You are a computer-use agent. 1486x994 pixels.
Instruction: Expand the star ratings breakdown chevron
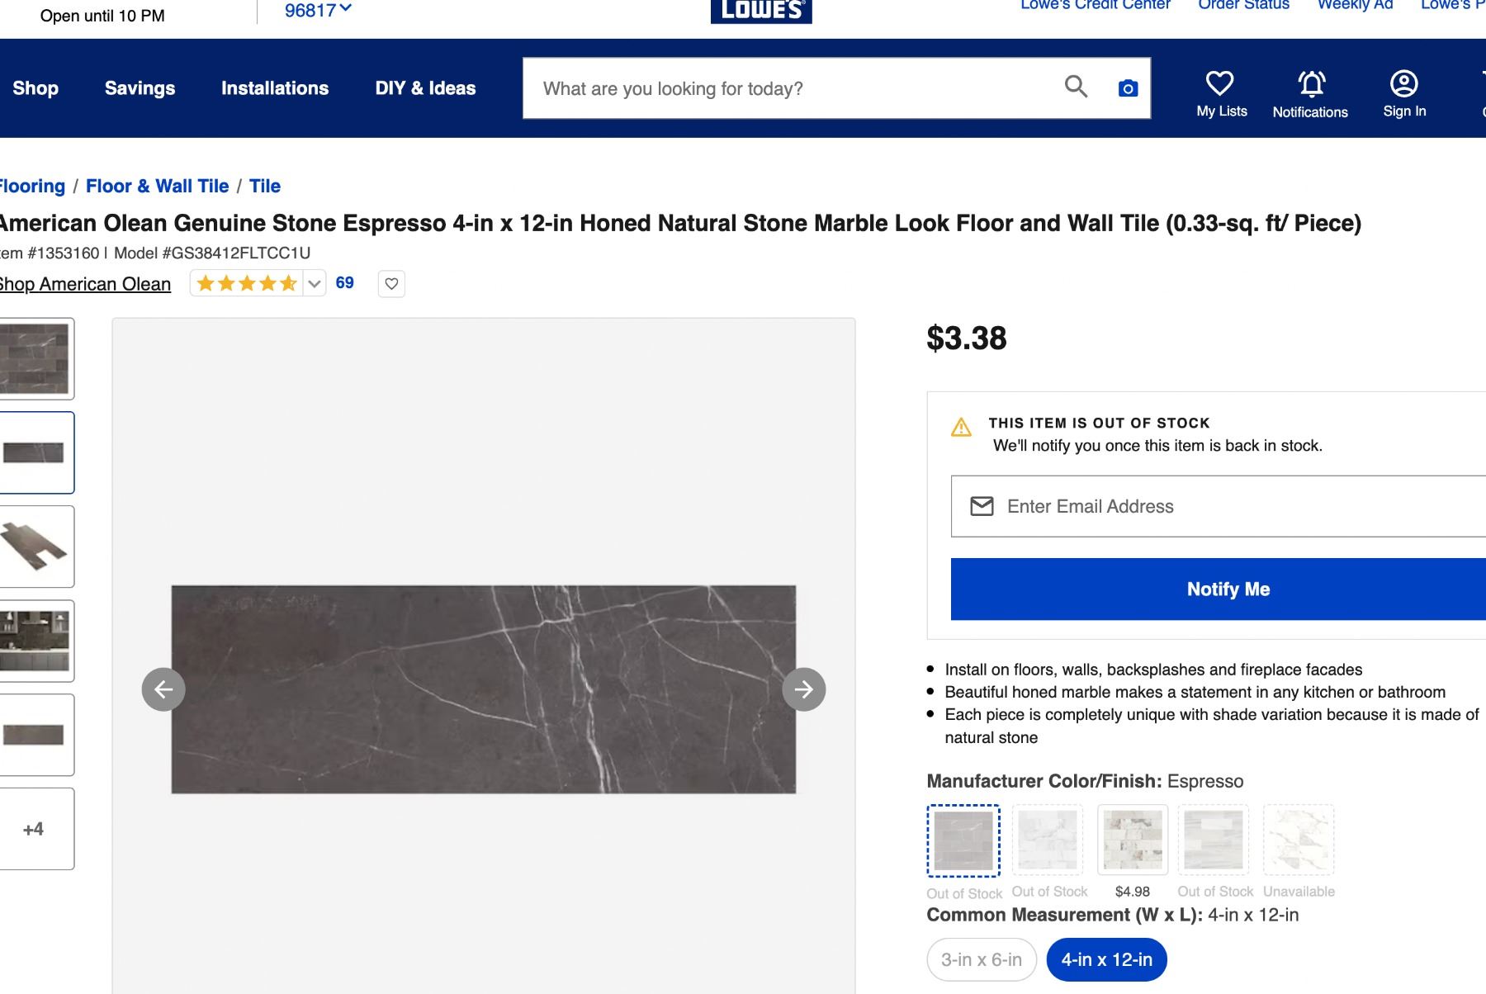pos(315,284)
